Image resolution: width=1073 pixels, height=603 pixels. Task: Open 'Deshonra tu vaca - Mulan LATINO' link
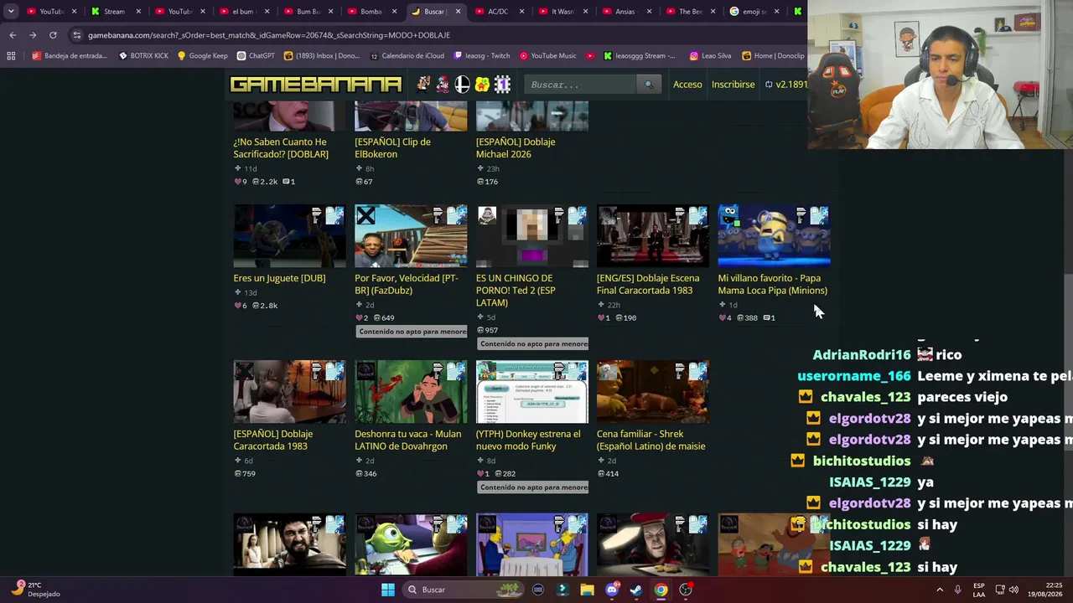click(x=407, y=440)
